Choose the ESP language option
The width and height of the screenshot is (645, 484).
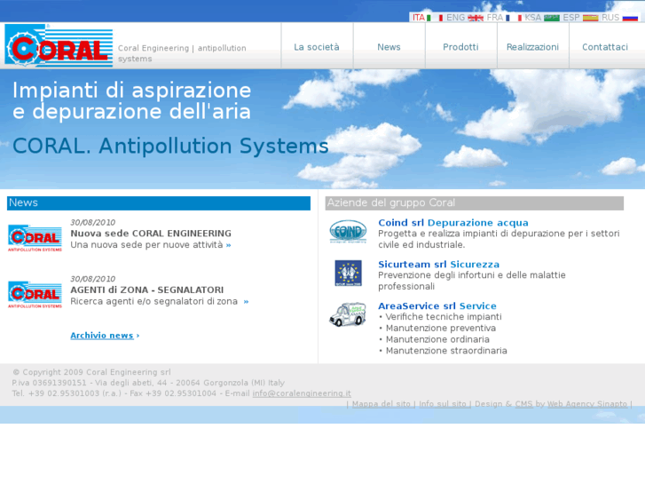click(x=571, y=18)
